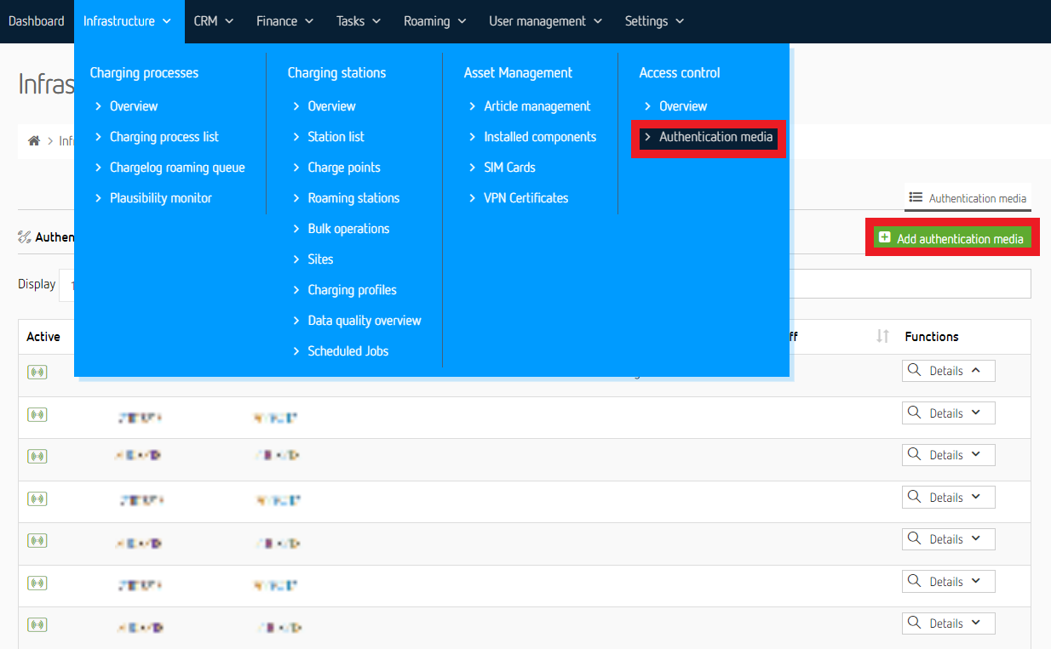Open the Settings dropdown menu
This screenshot has height=649, width=1051.
[x=654, y=21]
